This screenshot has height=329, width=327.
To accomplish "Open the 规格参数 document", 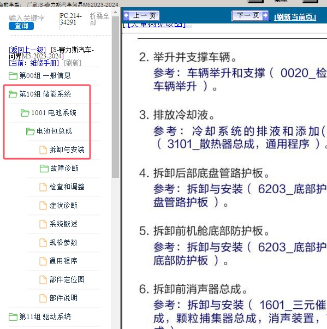I will click(63, 242).
